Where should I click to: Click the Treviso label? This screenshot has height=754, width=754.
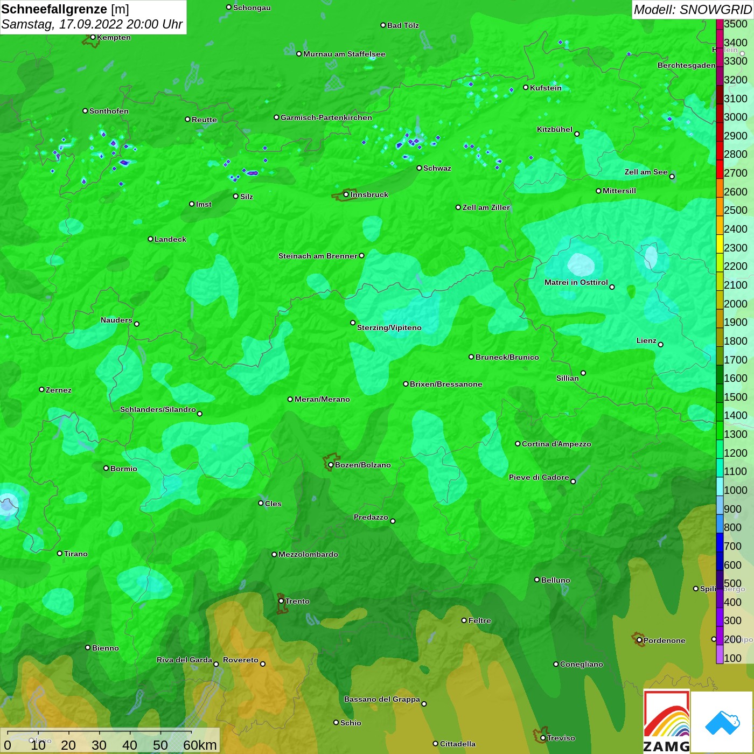(561, 738)
